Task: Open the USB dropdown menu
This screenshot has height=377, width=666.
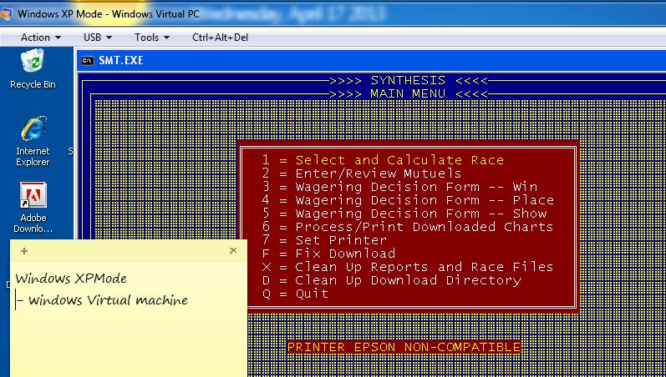Action: [x=97, y=38]
